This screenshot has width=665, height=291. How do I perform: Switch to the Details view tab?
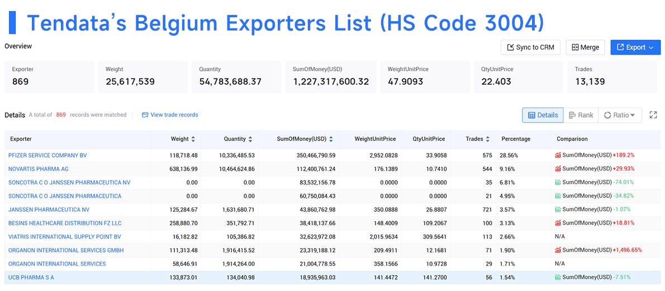543,115
